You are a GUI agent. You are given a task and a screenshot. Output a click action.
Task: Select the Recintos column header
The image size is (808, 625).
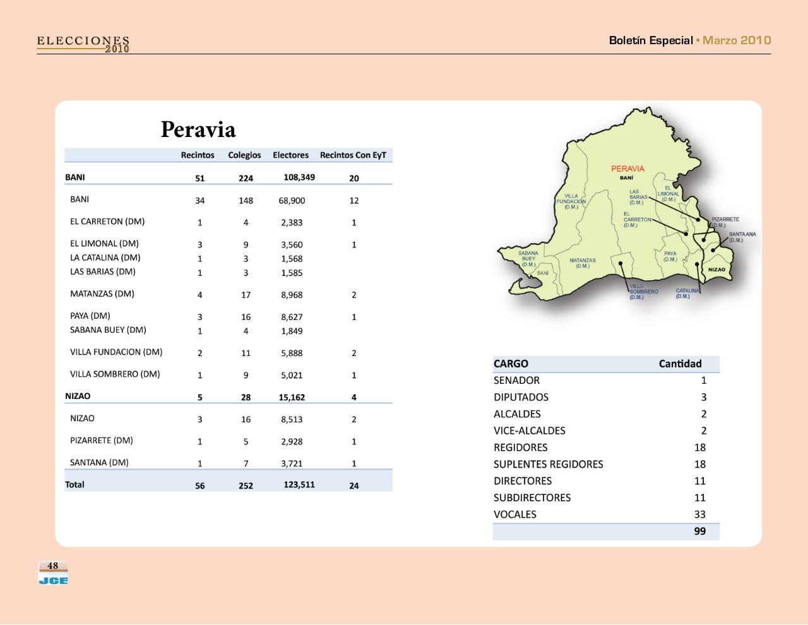198,155
